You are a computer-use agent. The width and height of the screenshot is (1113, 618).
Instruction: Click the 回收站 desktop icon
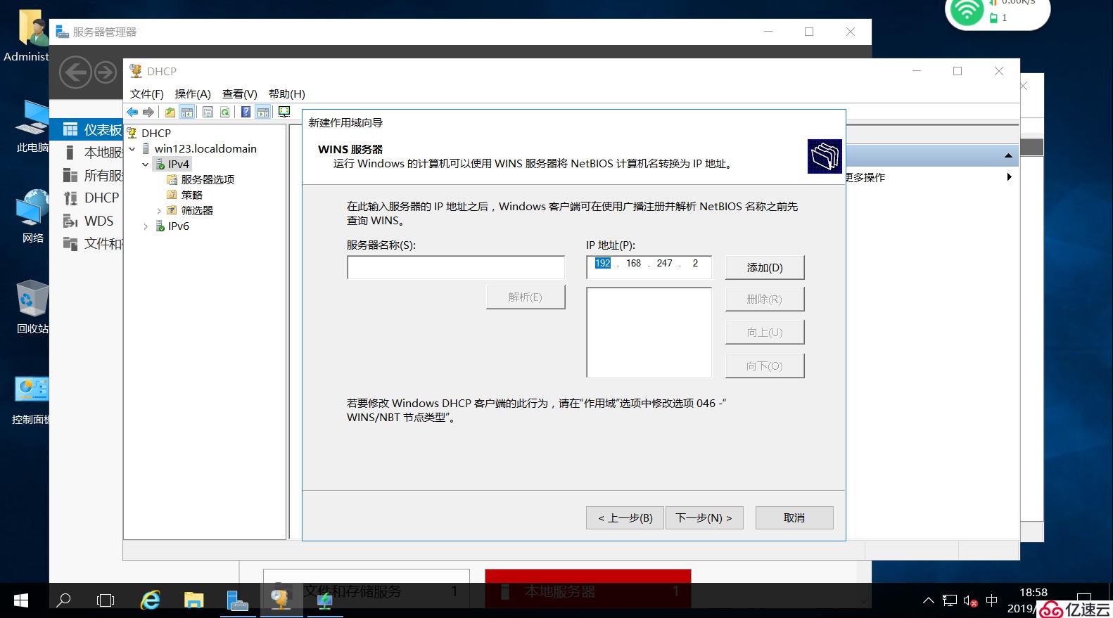(32, 307)
